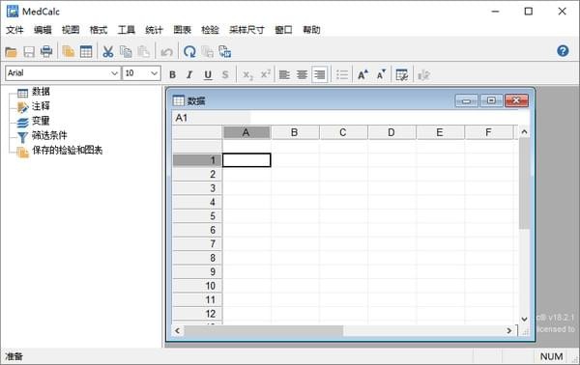Open the spreadsheet table toolbar icon

[86, 52]
